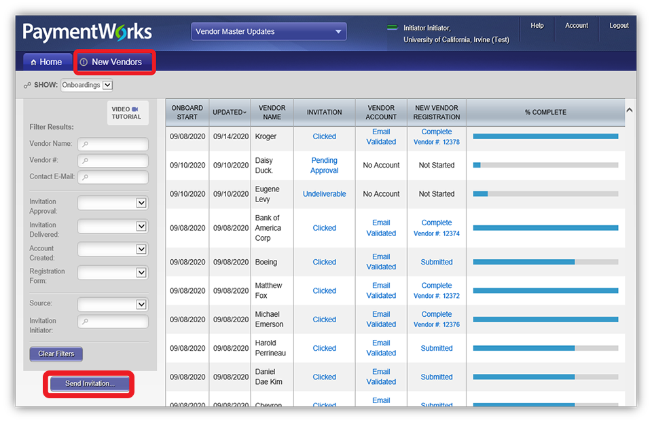Viewport: 652px width, 422px height.
Task: Click Submitted link in Boeing row
Action: click(x=437, y=262)
